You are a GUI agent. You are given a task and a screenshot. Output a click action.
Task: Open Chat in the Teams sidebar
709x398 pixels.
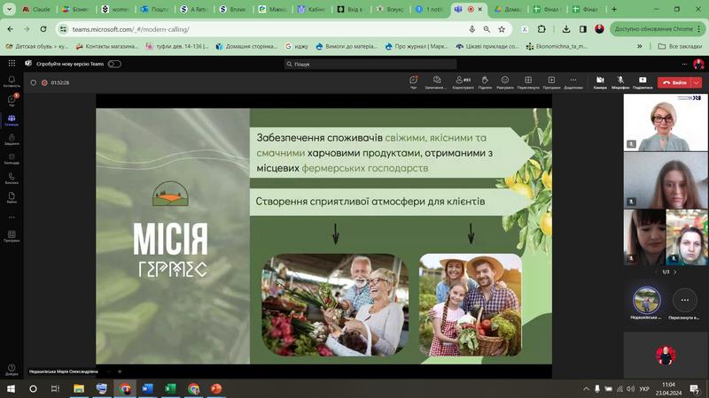tap(12, 101)
